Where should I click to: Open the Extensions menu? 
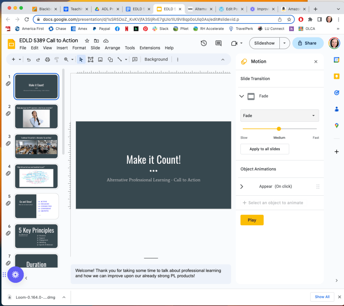click(x=150, y=48)
